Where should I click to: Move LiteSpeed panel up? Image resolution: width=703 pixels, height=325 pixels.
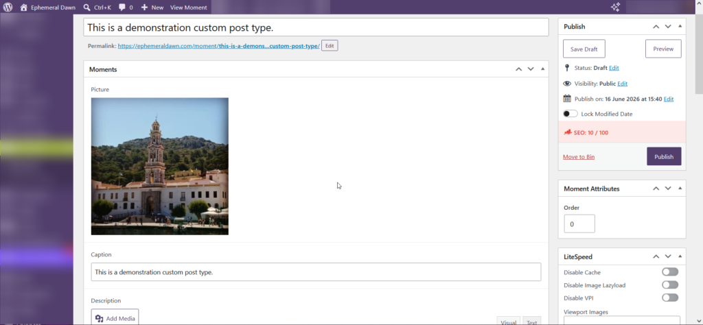click(x=656, y=256)
